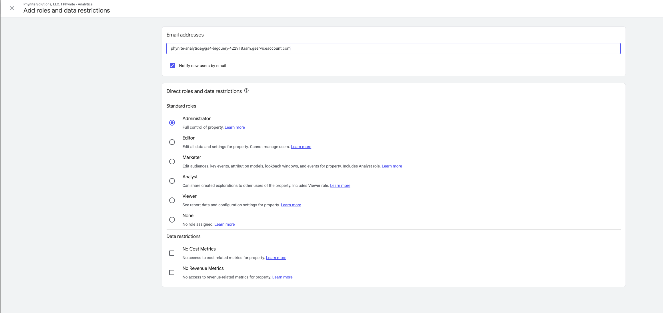
Task: Click the Marketer role label
Action: click(x=192, y=157)
